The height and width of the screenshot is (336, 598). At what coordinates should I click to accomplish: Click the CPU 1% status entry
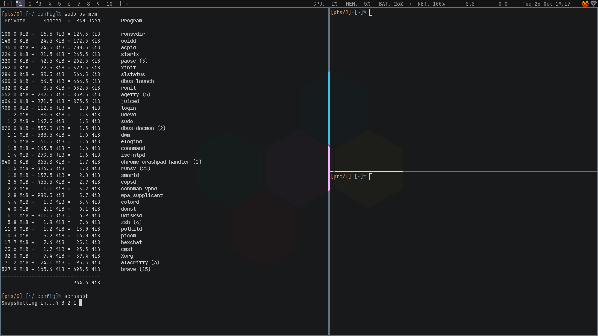(x=325, y=4)
